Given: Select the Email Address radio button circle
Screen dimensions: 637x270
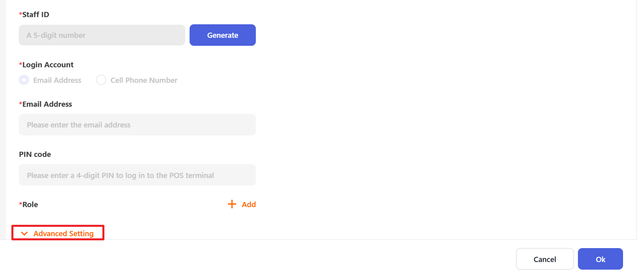Looking at the screenshot, I should point(24,80).
